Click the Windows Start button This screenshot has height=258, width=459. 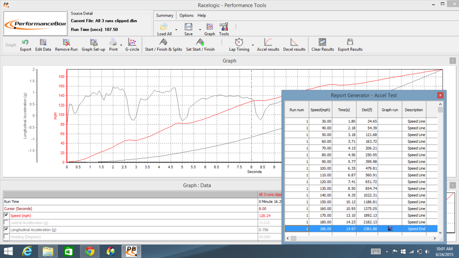click(x=8, y=251)
